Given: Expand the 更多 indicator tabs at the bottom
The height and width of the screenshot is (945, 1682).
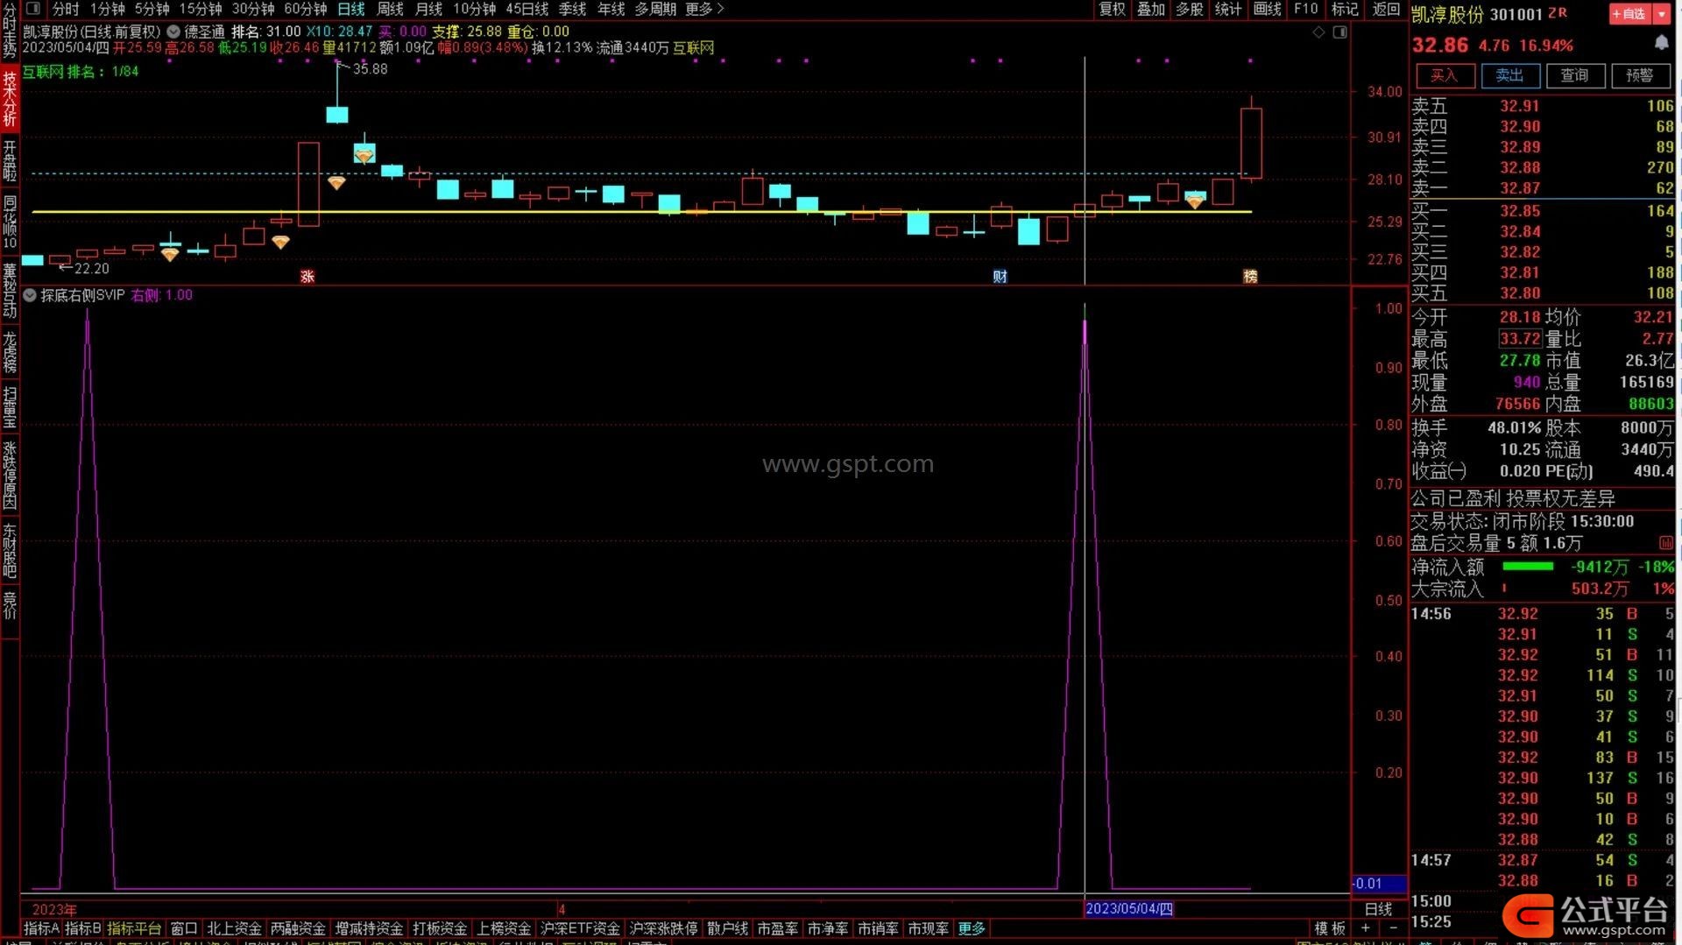Looking at the screenshot, I should click(x=972, y=928).
